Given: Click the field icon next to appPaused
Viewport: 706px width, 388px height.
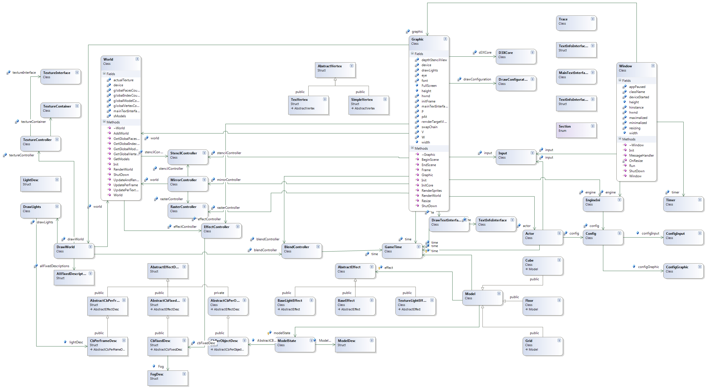Looking at the screenshot, I should coord(624,87).
